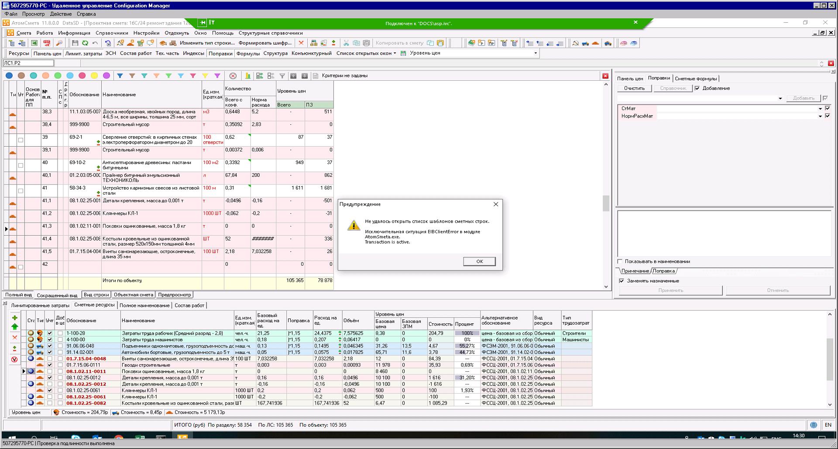The image size is (838, 449).
Task: Open the Уровень цен dropdown
Action: [536, 53]
